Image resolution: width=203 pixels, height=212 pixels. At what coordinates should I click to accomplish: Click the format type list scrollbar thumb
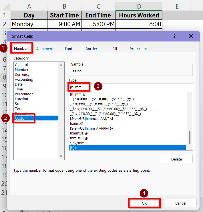click(x=190, y=137)
